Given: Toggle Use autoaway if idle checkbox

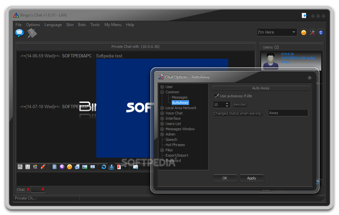Looking at the screenshot, I should pyautogui.click(x=216, y=96).
